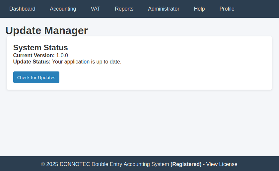279x171 pixels.
Task: Go to the Reports menu
Action: click(x=124, y=9)
